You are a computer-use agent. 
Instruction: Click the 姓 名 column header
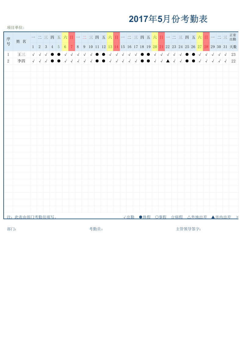pyautogui.click(x=21, y=42)
